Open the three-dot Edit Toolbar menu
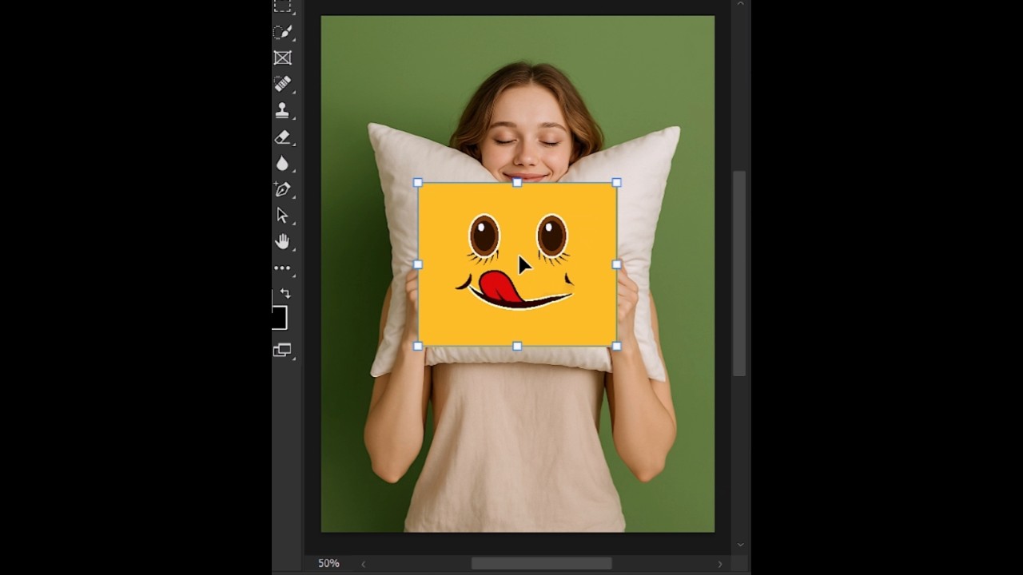Viewport: 1023px width, 575px height. pos(282,268)
